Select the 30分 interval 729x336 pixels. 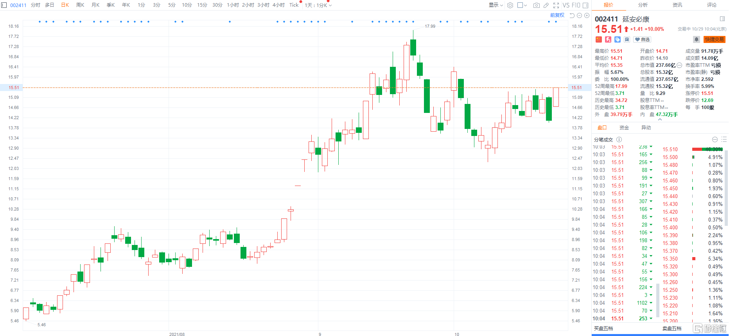217,5
